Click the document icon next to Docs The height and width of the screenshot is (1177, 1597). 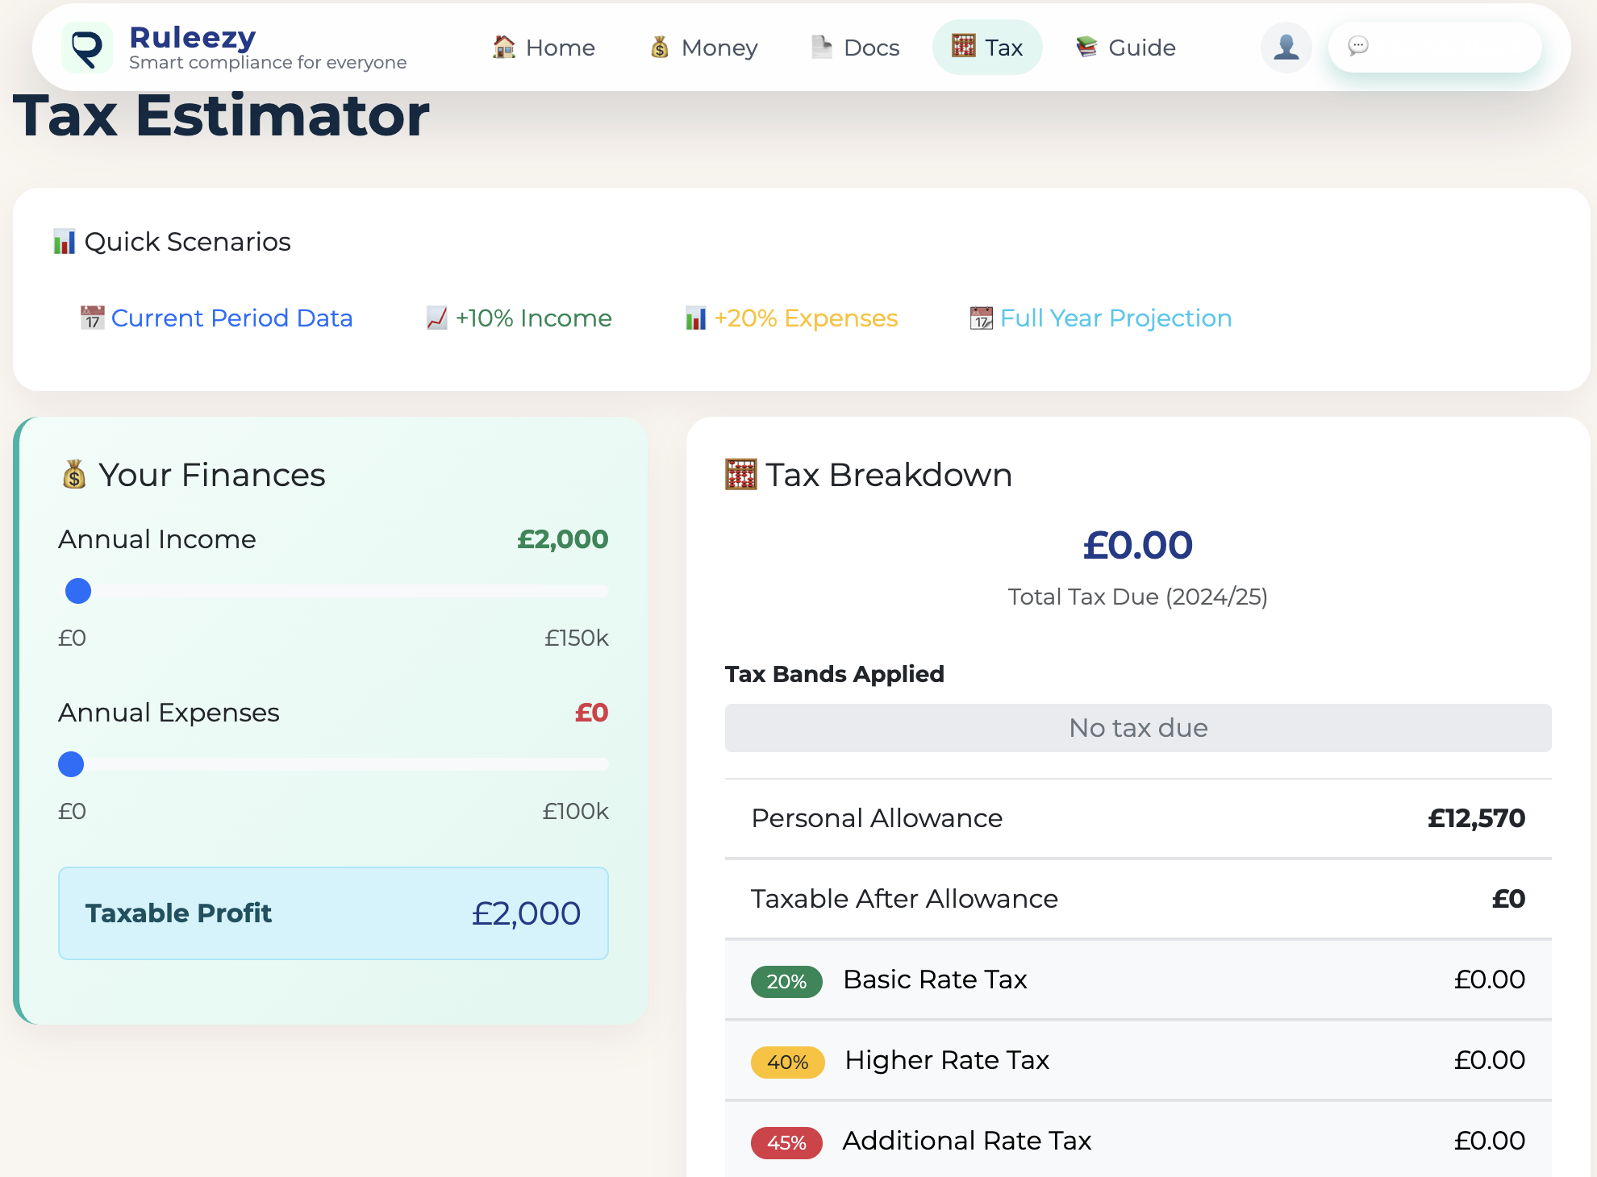[820, 47]
